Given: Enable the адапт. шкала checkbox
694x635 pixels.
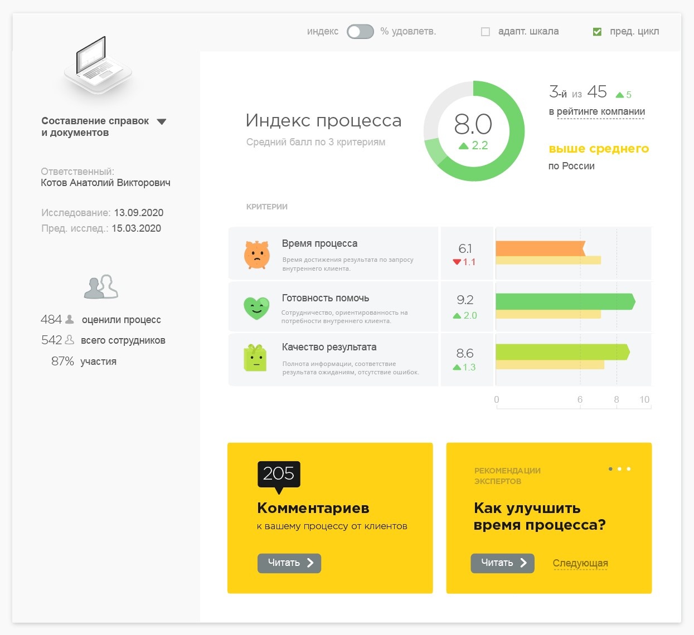Looking at the screenshot, I should 485,32.
